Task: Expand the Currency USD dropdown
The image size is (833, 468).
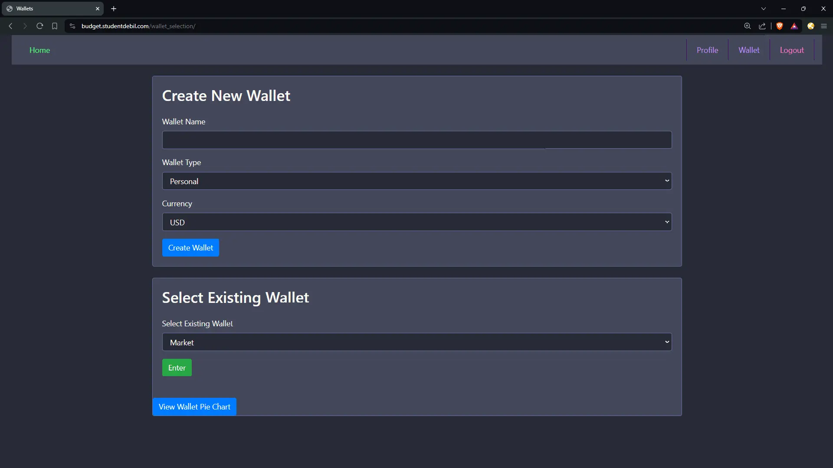Action: click(x=417, y=222)
